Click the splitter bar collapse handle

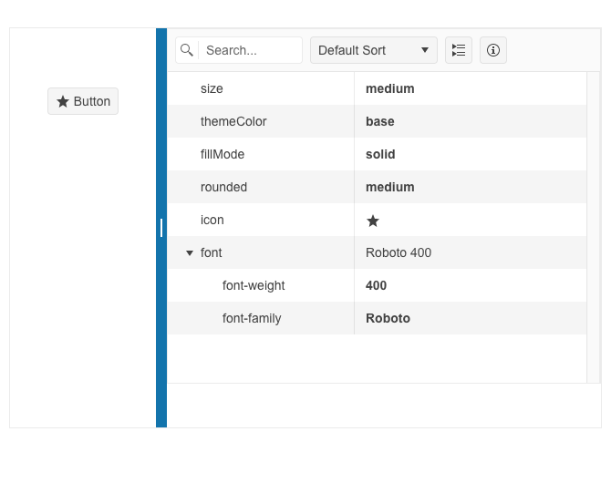pyautogui.click(x=161, y=228)
